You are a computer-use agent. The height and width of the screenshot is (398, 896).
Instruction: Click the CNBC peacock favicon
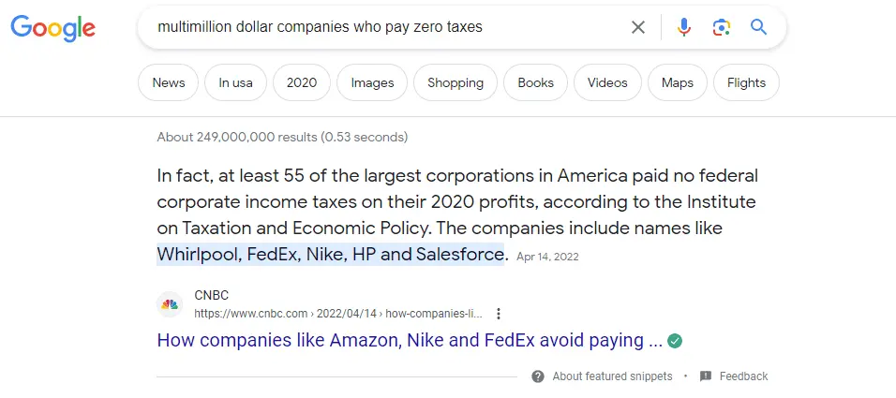170,304
